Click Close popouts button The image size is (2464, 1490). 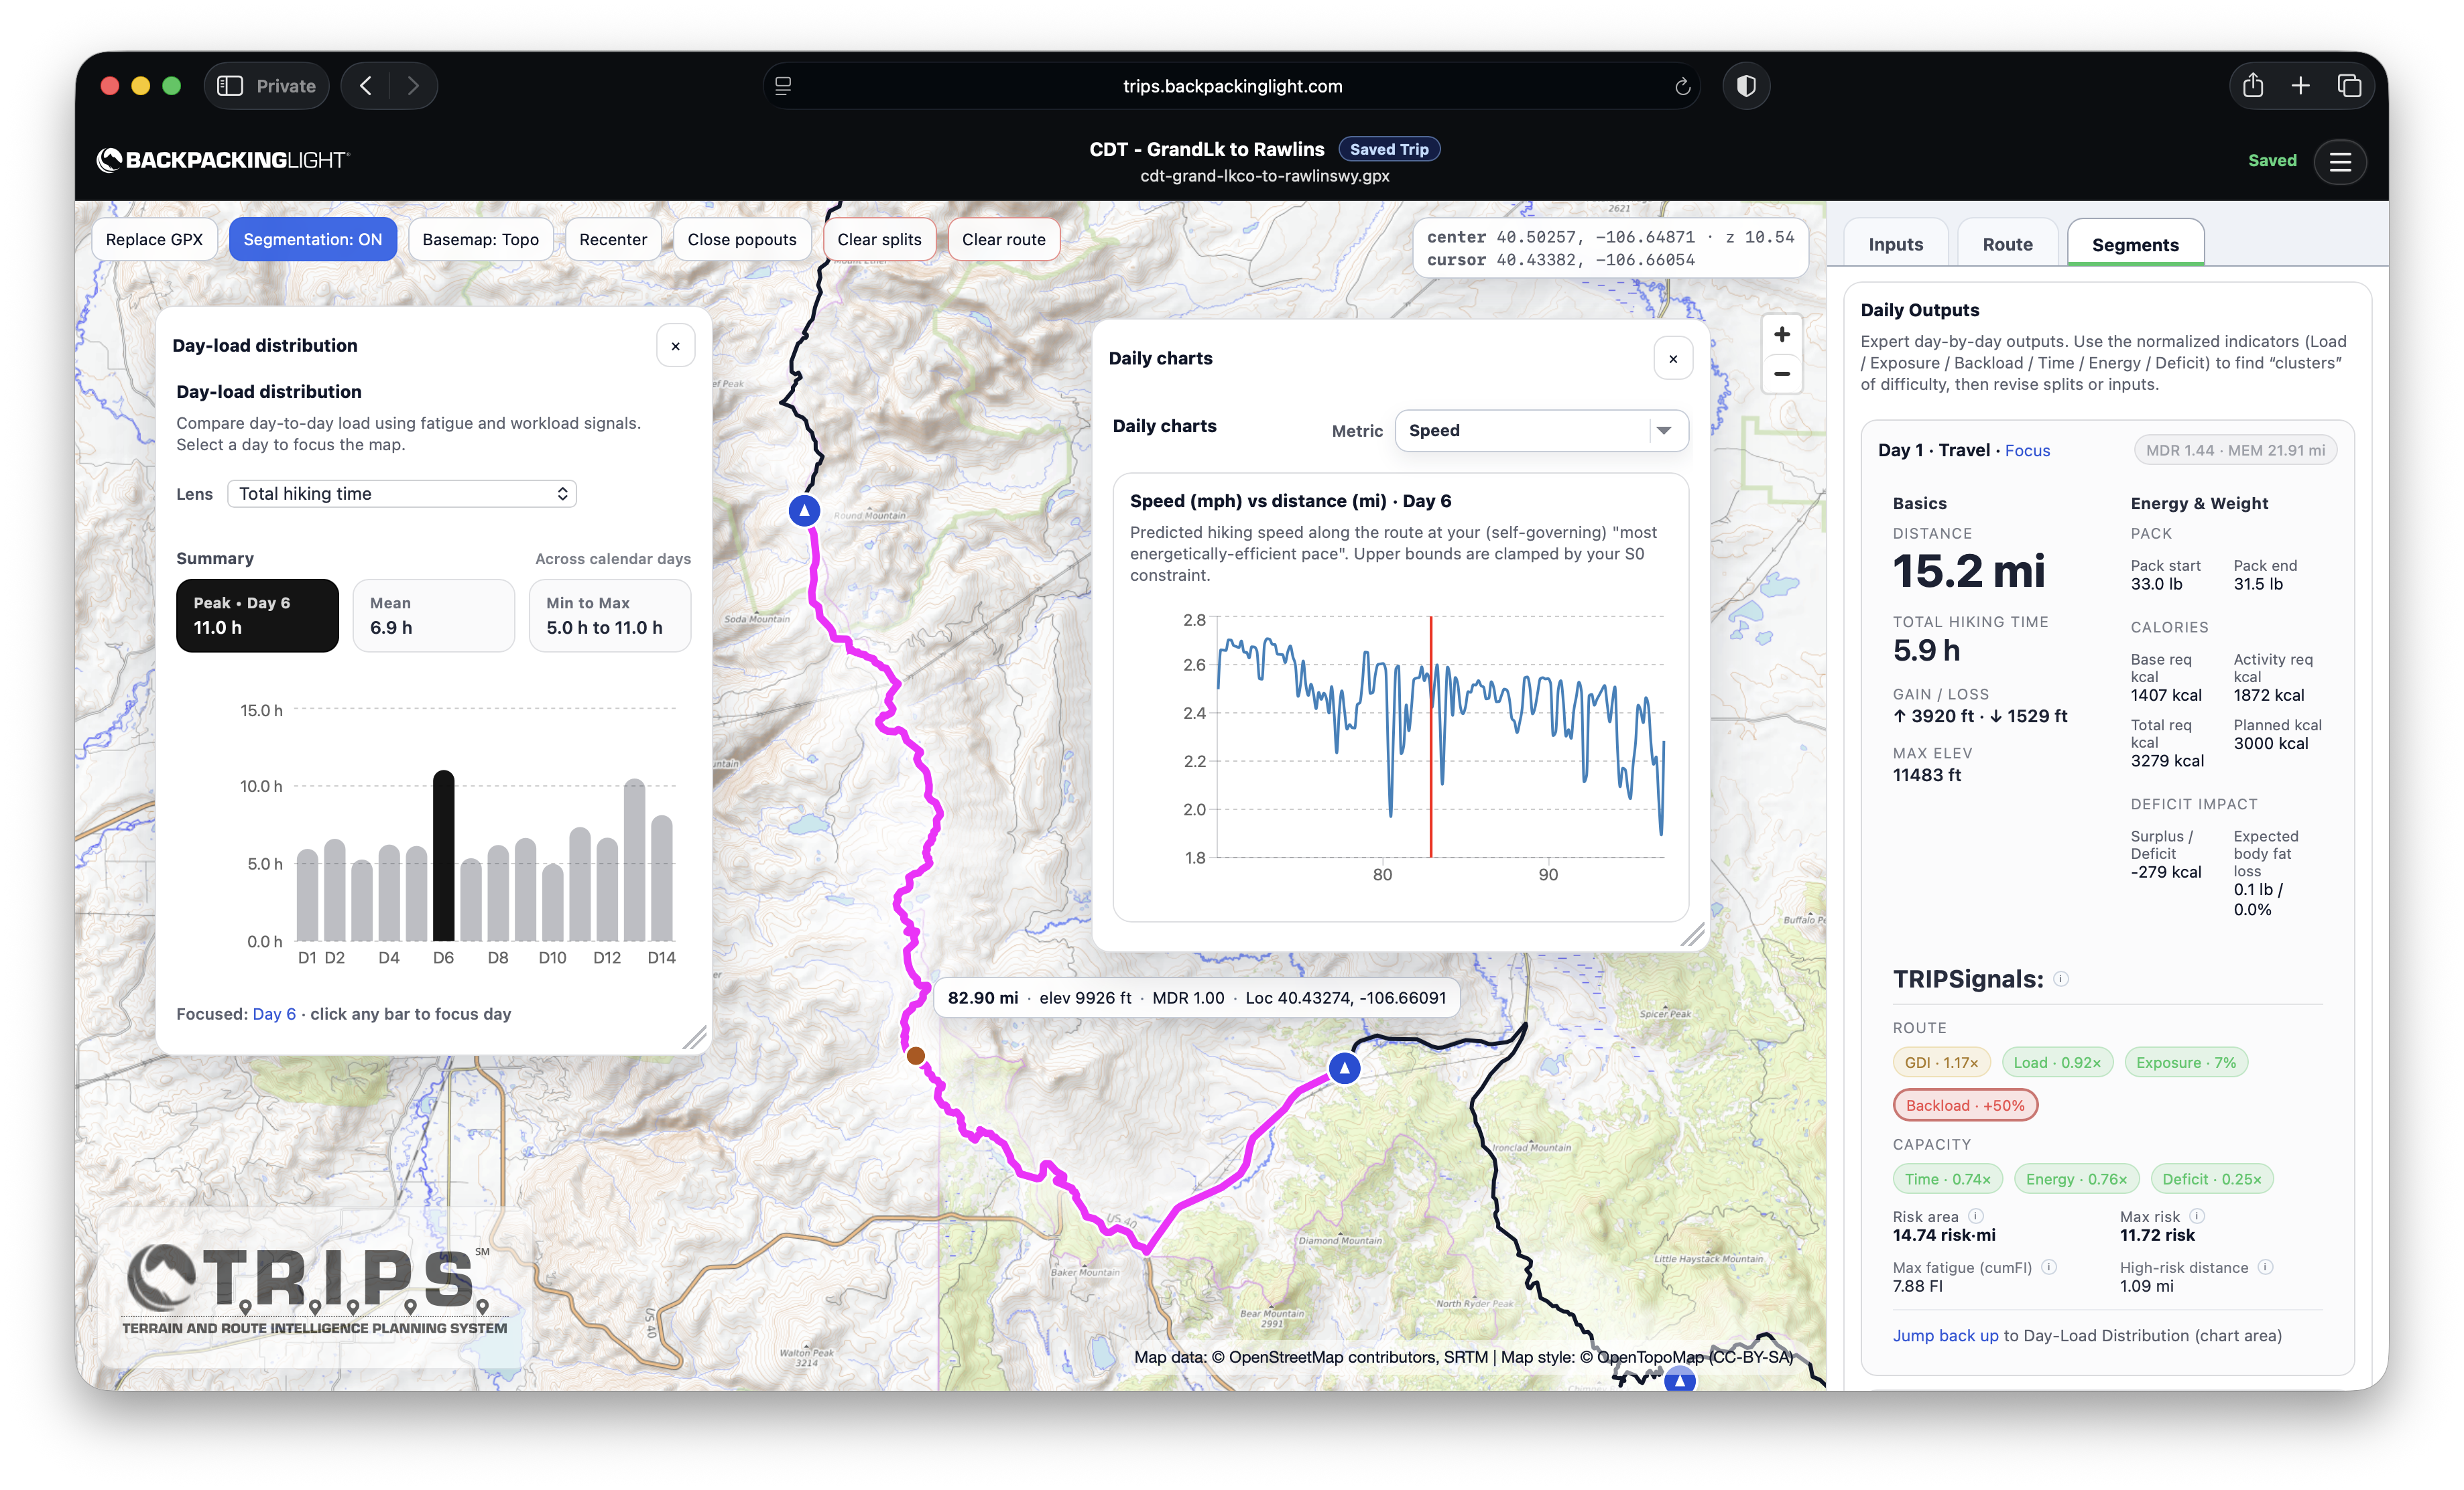point(742,240)
